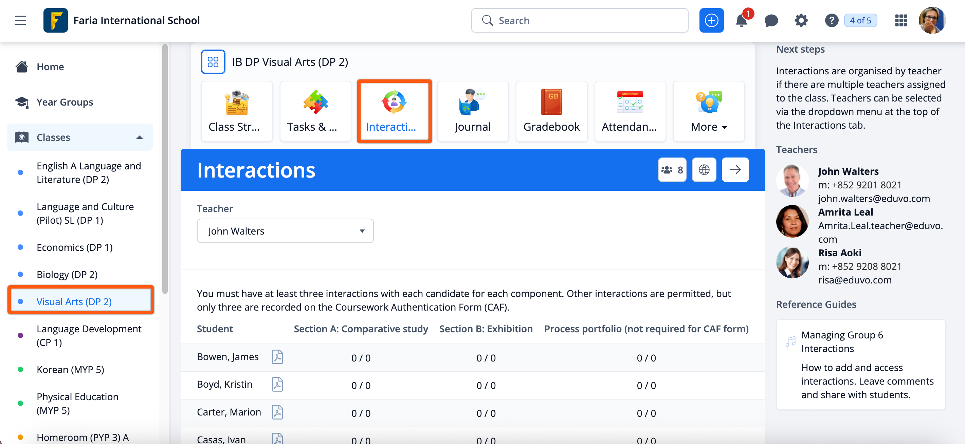Image resolution: width=965 pixels, height=444 pixels.
Task: Open the hamburger navigation menu
Action: click(x=20, y=20)
